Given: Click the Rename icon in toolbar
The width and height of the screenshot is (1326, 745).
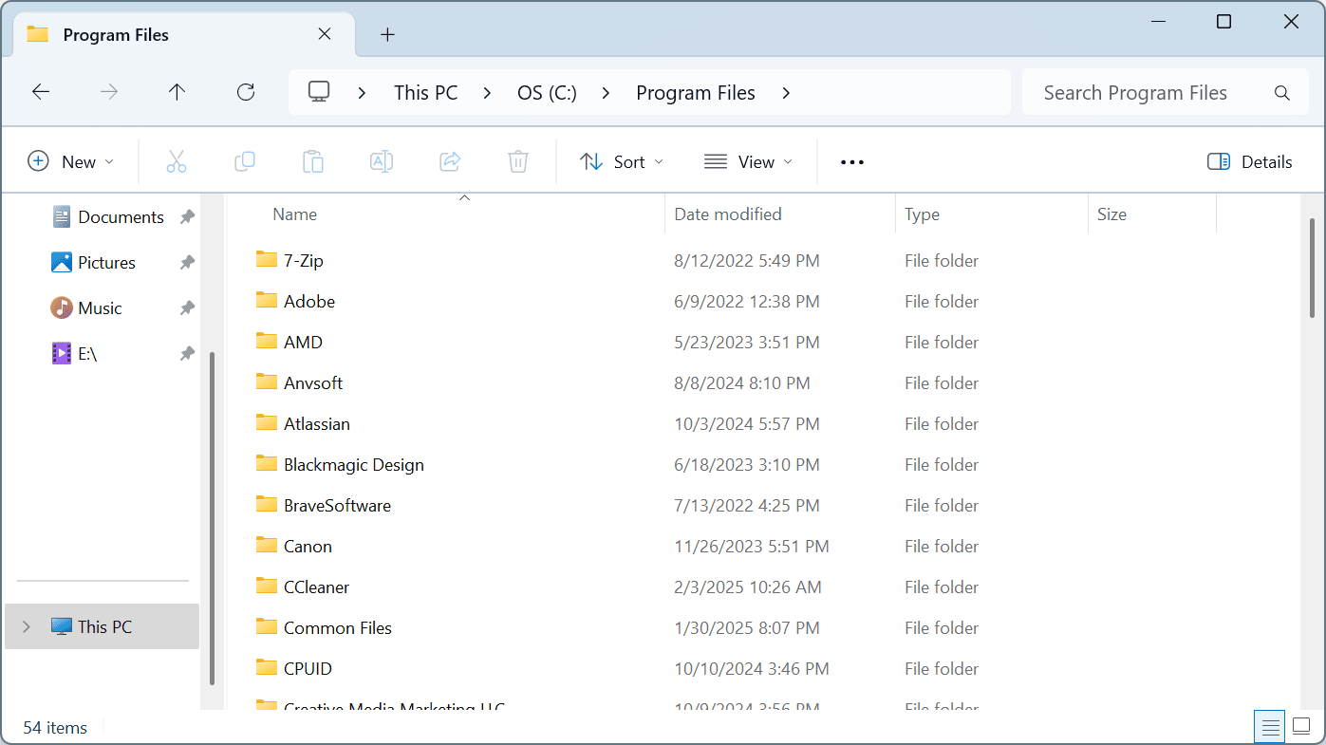Looking at the screenshot, I should pos(382,161).
